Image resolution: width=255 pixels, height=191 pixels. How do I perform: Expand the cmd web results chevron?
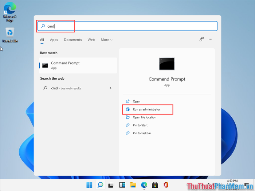(111, 88)
